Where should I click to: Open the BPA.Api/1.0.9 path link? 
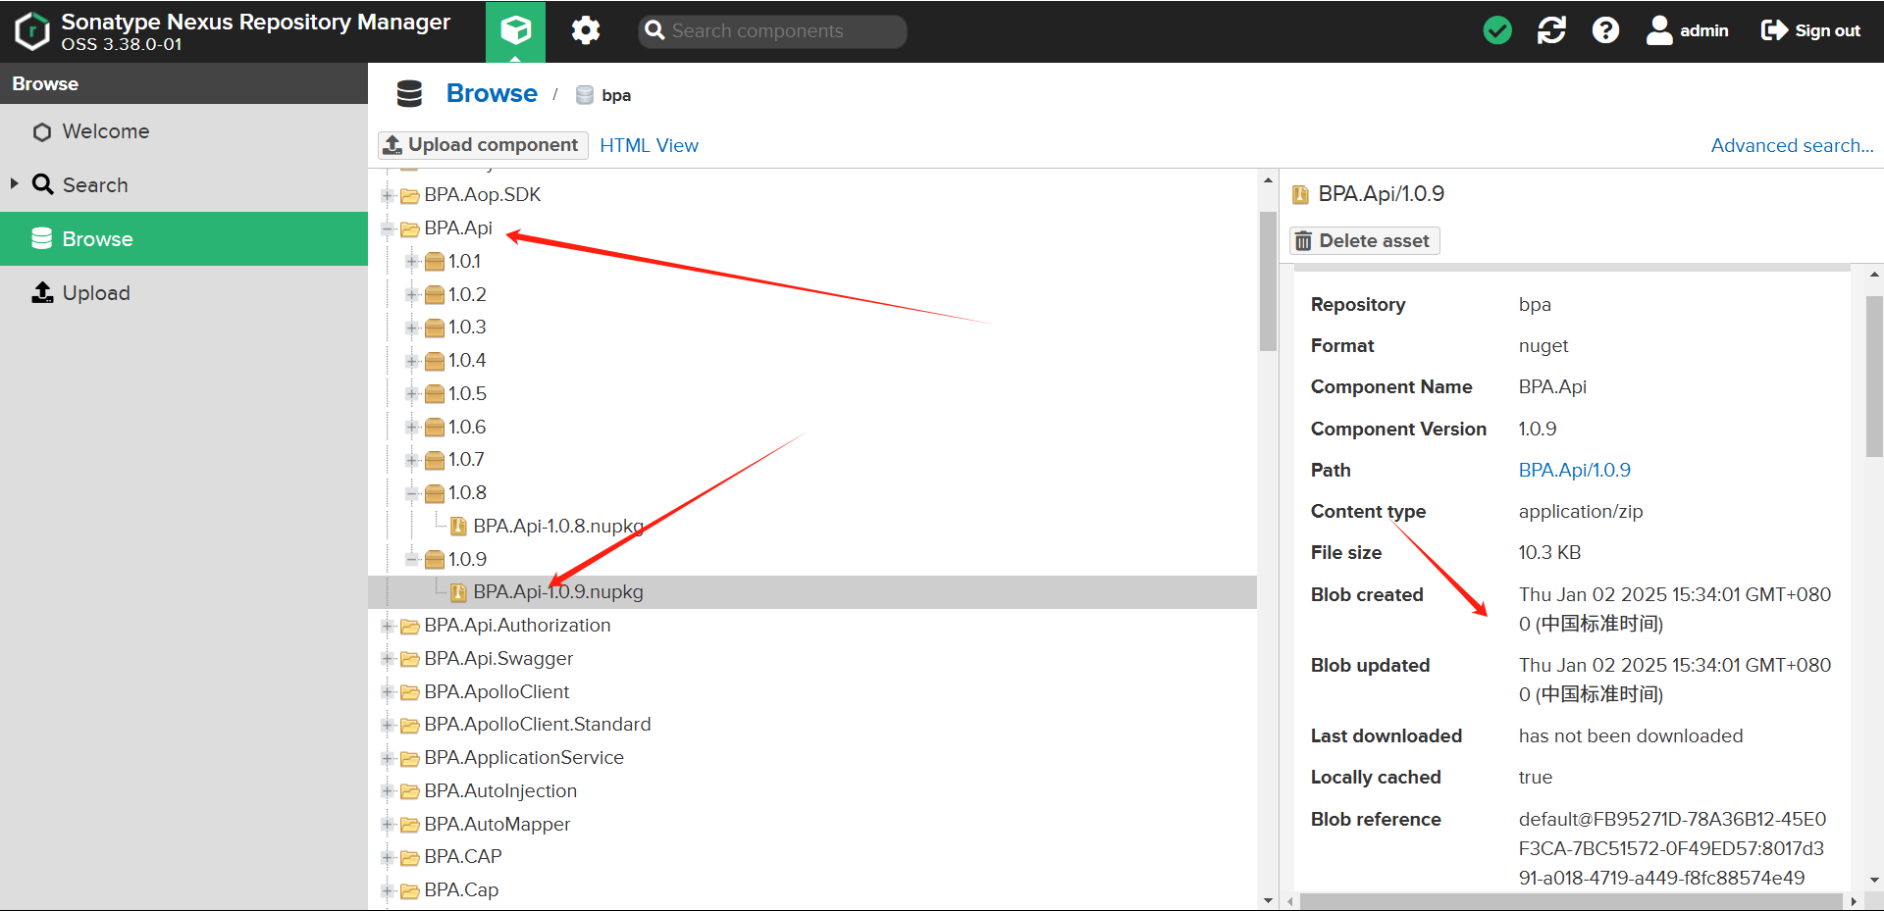(x=1574, y=470)
